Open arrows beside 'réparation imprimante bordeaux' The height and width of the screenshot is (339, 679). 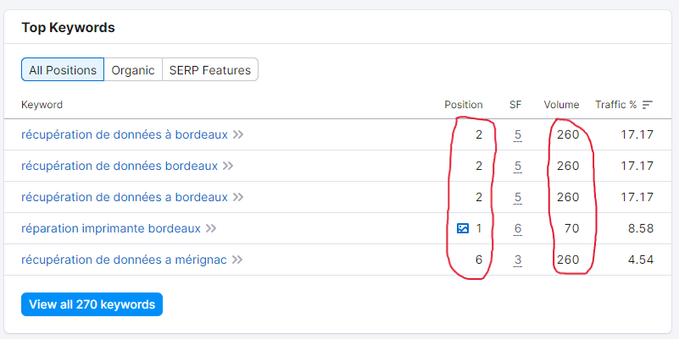(211, 228)
